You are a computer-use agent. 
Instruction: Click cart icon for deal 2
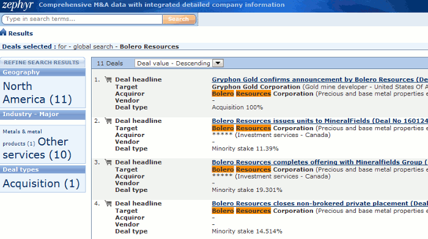(x=108, y=120)
